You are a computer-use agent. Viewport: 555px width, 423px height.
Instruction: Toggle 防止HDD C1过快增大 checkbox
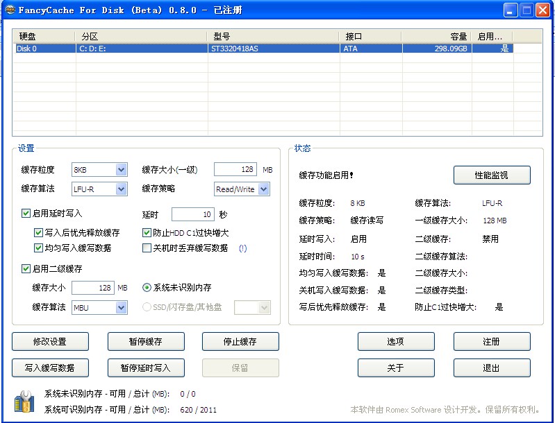pyautogui.click(x=147, y=232)
